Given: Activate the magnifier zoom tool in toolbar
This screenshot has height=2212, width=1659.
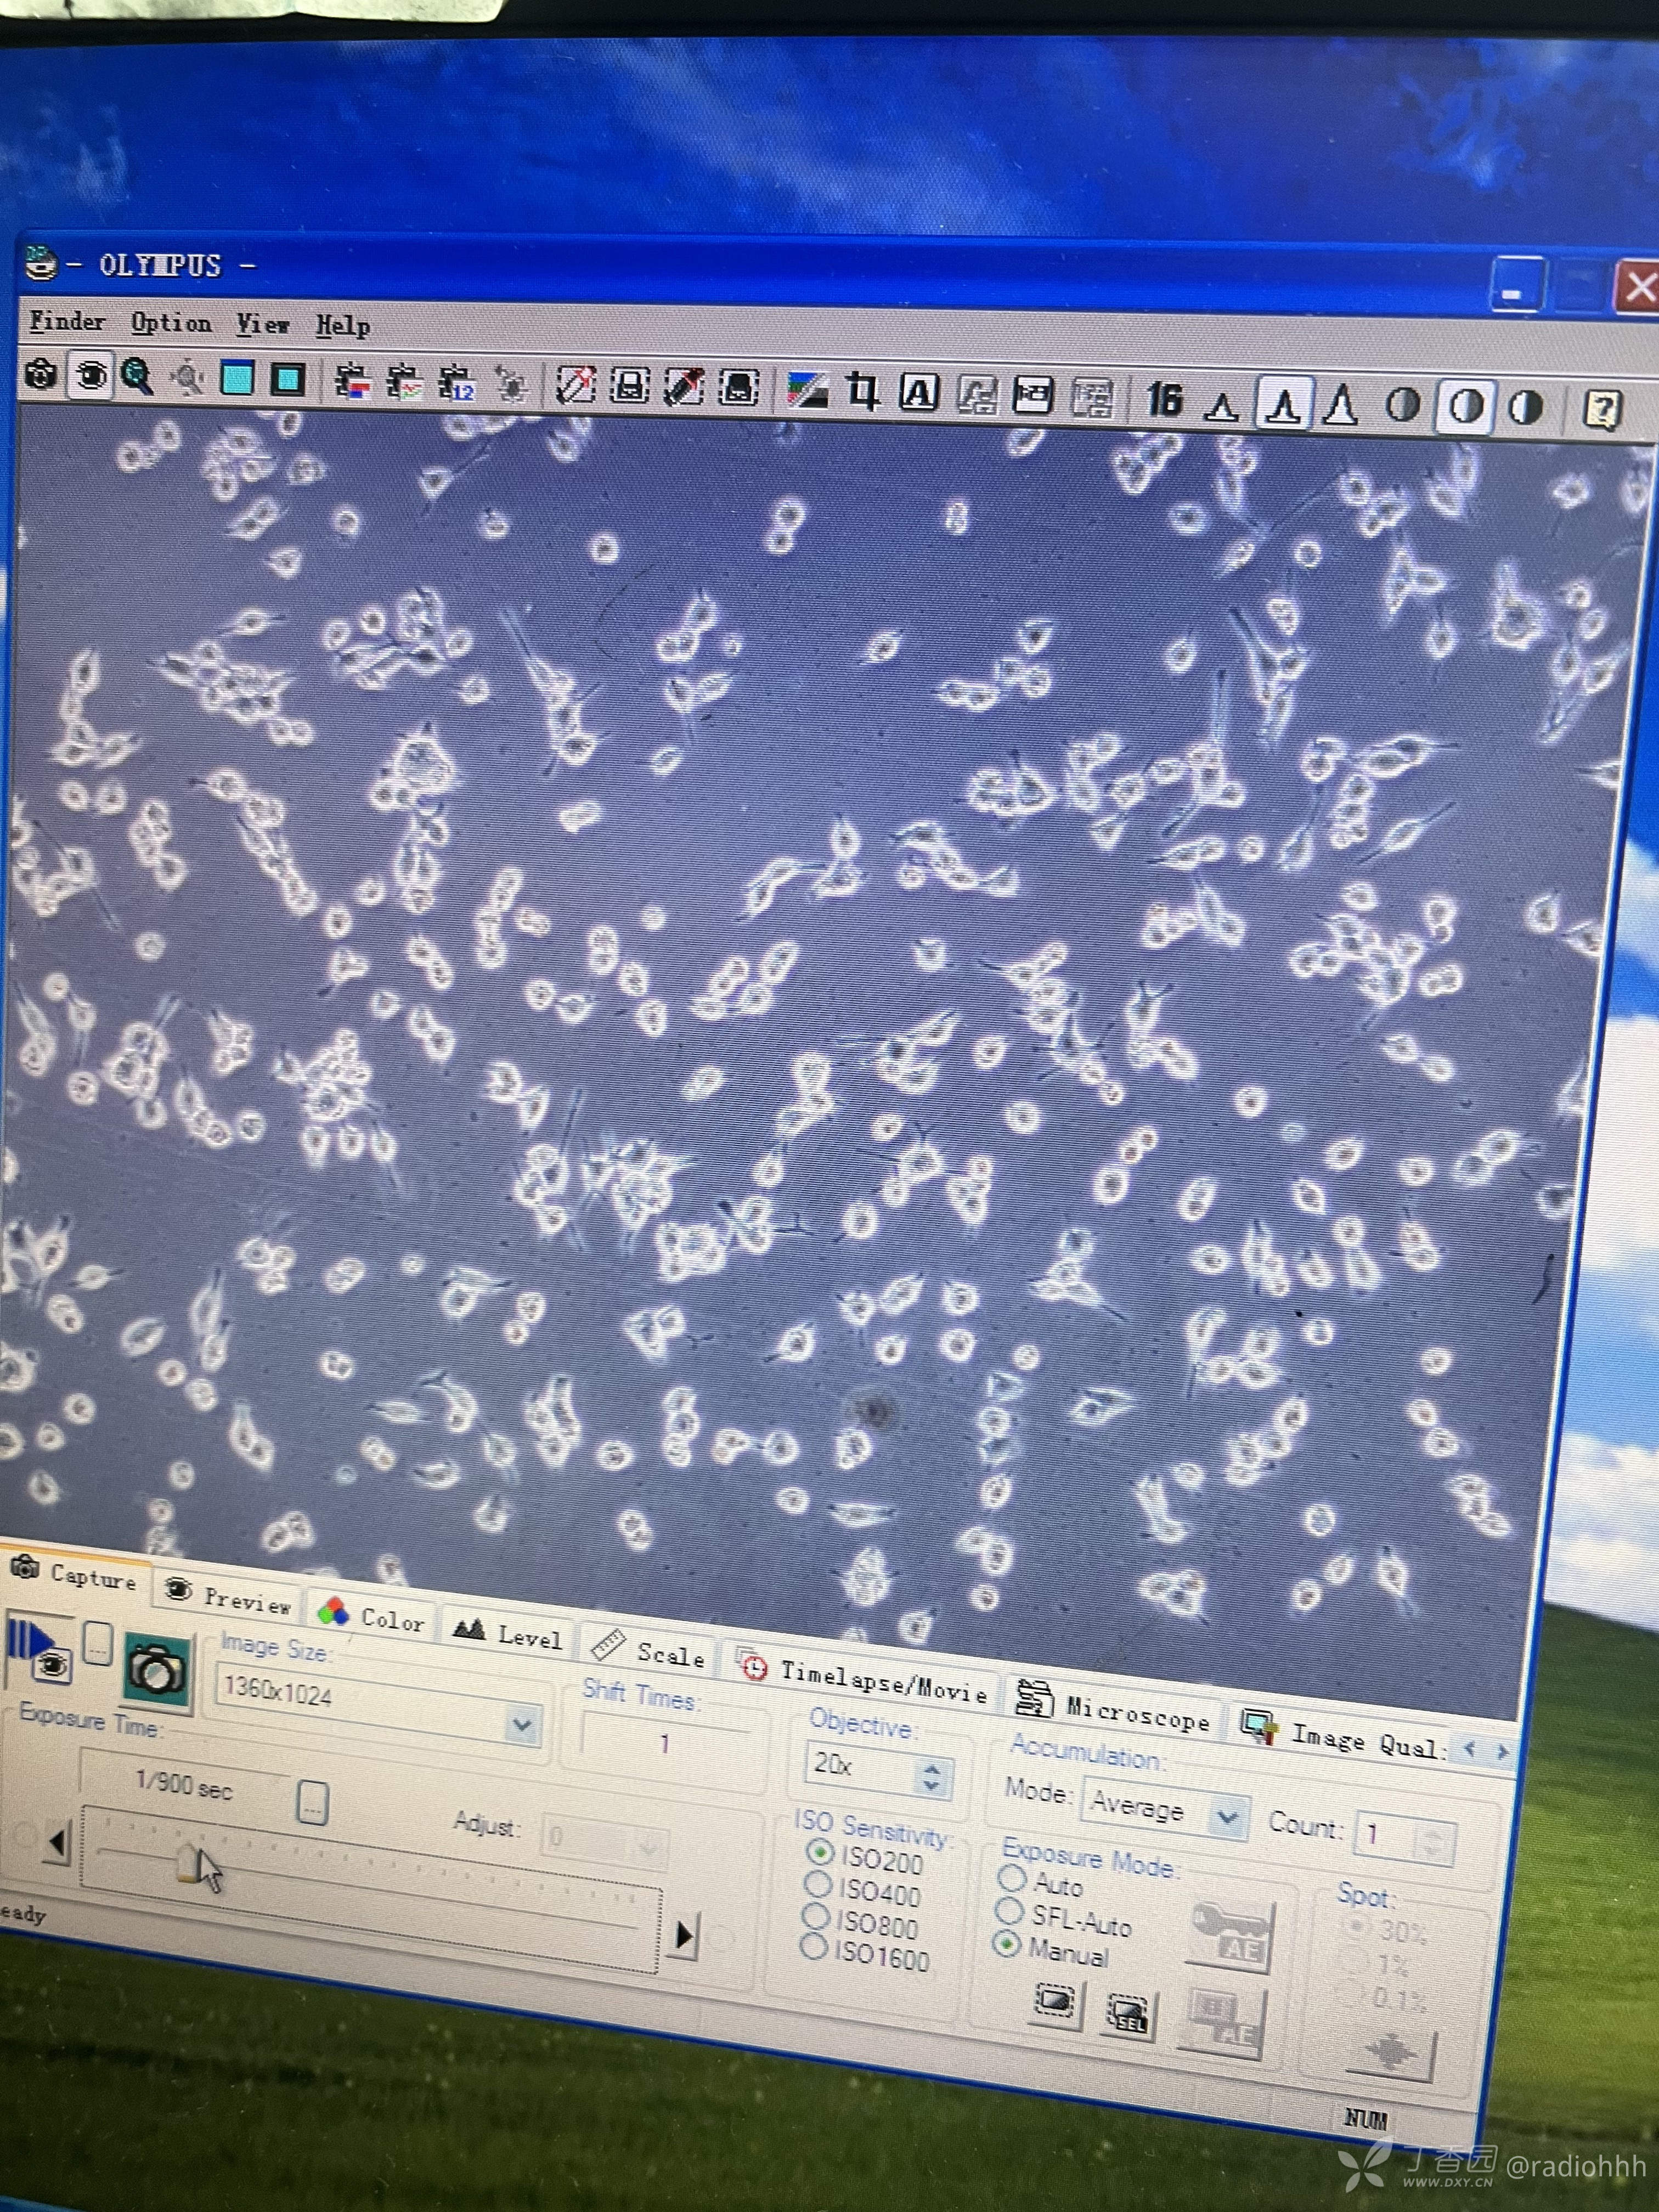Looking at the screenshot, I should click(x=137, y=377).
